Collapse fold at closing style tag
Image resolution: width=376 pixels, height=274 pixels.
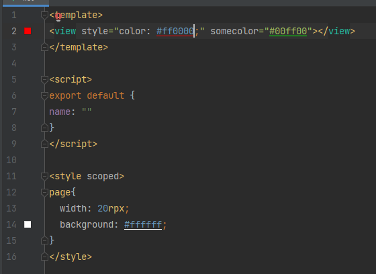tap(44, 257)
